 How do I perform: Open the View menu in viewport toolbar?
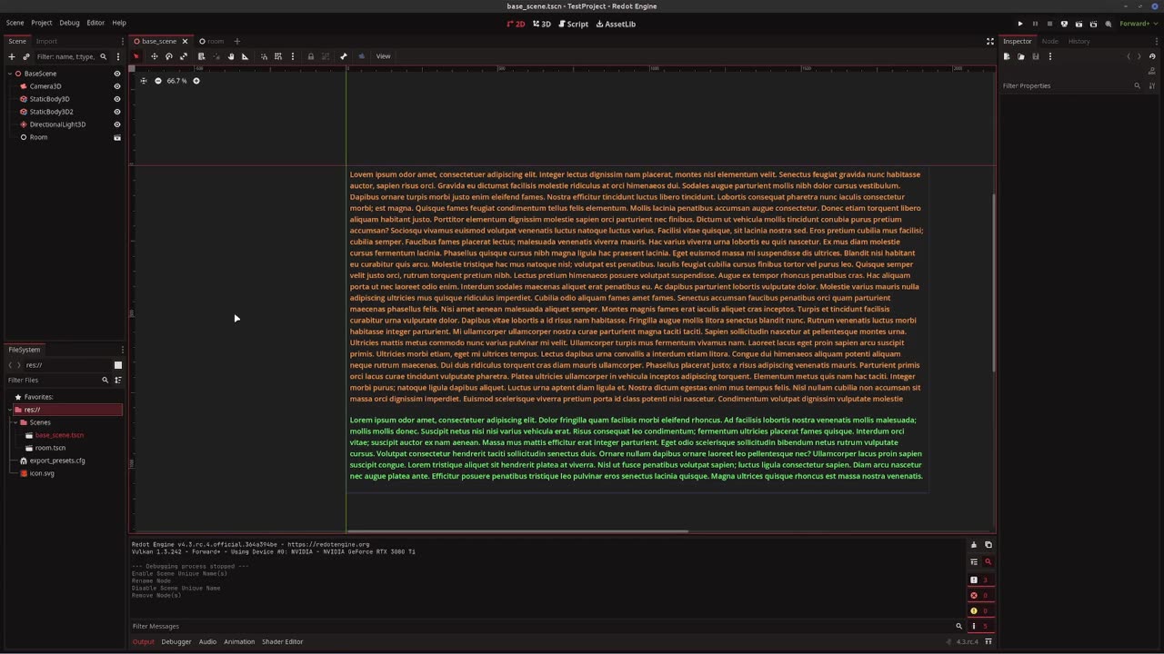(383, 56)
